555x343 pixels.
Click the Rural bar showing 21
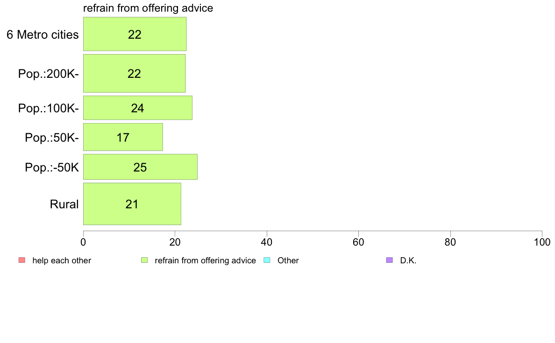pyautogui.click(x=132, y=204)
